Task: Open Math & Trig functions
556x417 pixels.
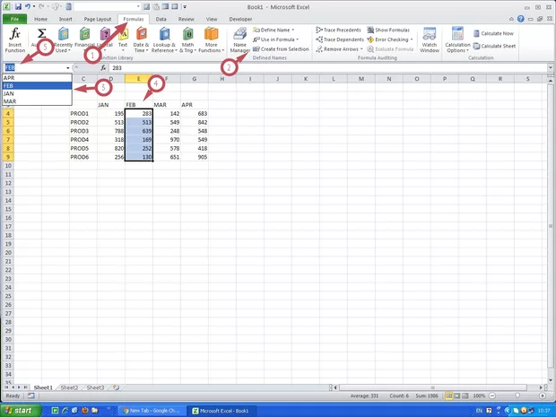Action: (188, 39)
